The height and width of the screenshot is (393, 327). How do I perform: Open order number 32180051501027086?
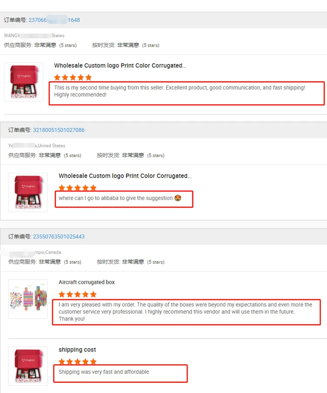pos(59,130)
